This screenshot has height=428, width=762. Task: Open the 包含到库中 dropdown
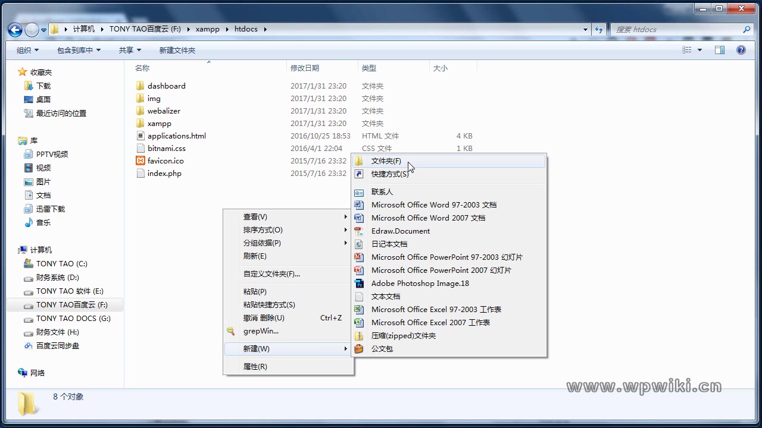click(79, 50)
